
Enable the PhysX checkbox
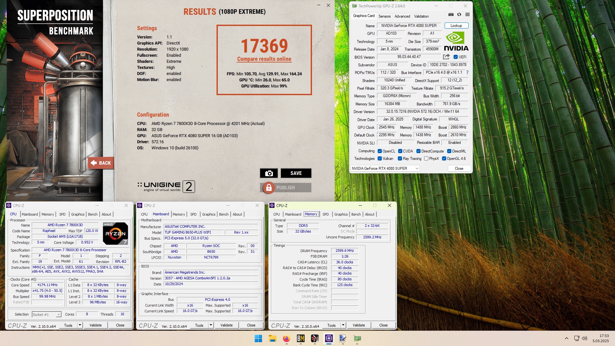click(426, 159)
